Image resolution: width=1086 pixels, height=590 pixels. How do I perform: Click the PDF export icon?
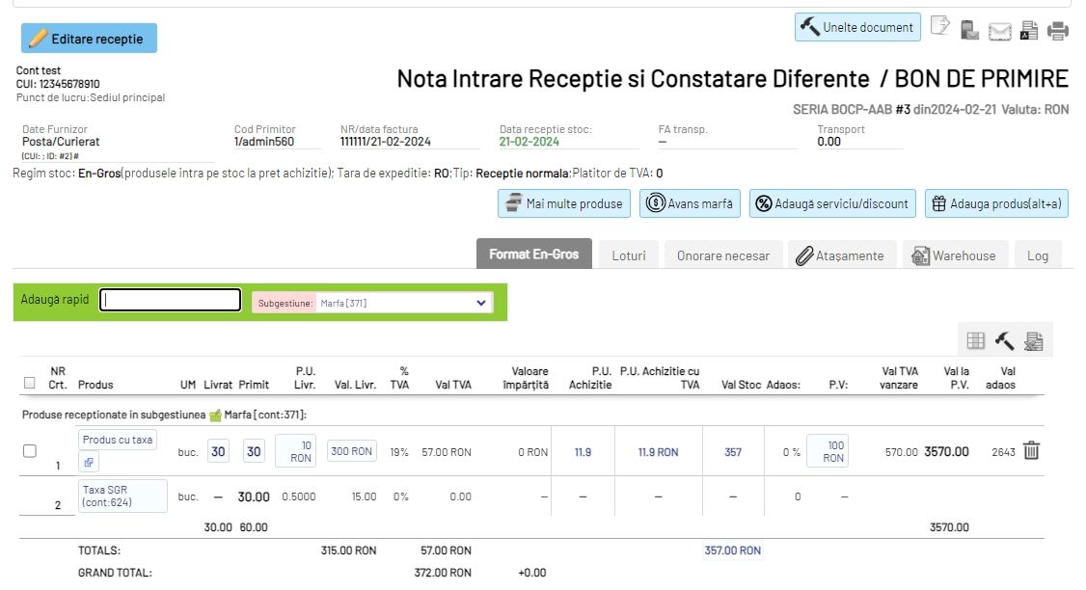pos(1029,31)
